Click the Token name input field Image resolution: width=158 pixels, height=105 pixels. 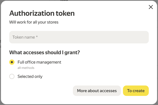click(79, 37)
